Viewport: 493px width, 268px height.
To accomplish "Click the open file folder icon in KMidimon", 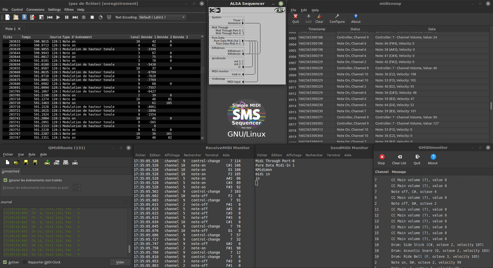I will tap(16, 17).
